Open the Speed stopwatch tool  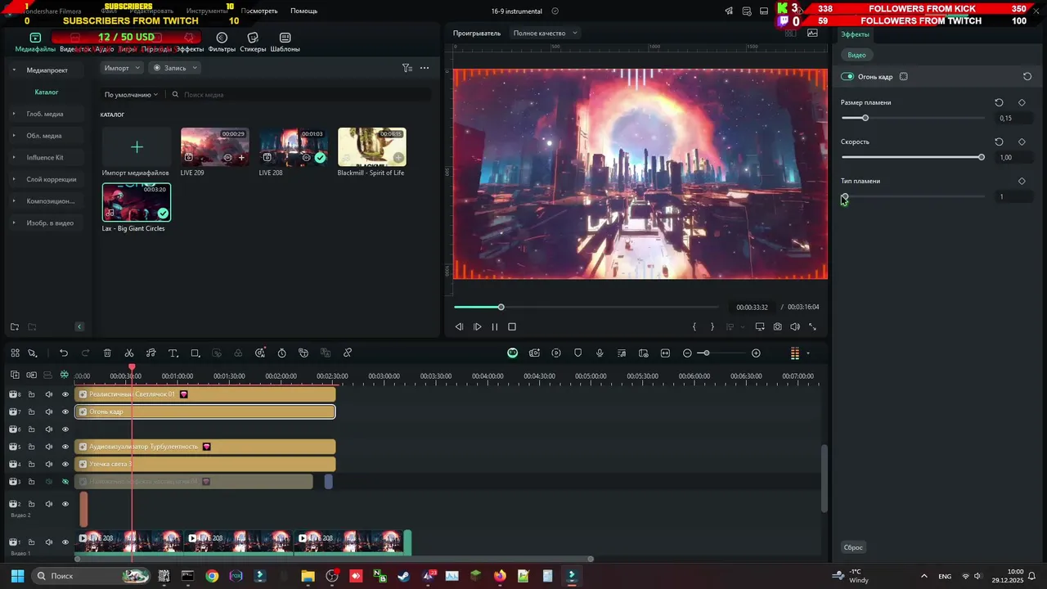pos(282,353)
